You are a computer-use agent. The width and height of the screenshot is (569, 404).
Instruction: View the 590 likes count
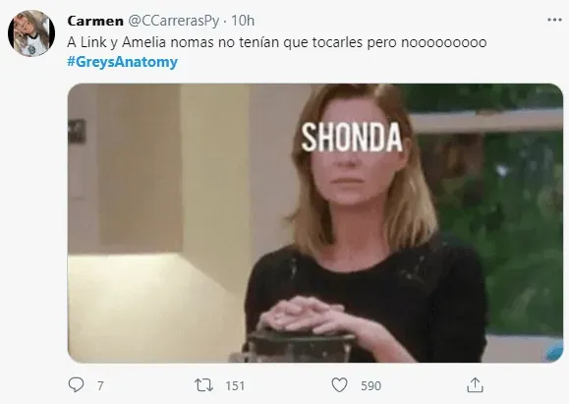pos(370,385)
